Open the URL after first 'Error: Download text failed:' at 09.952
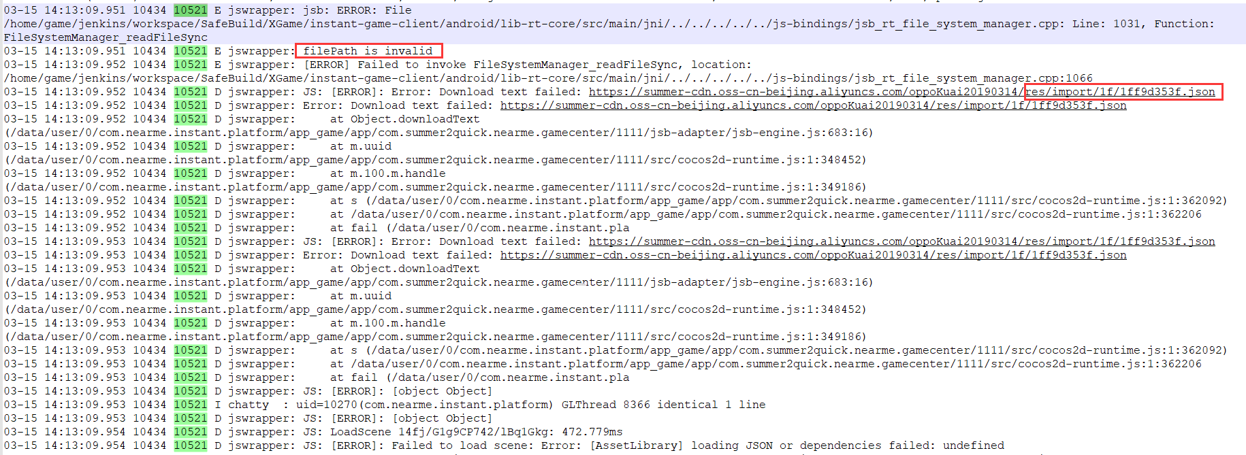This screenshot has height=455, width=1246. click(813, 105)
